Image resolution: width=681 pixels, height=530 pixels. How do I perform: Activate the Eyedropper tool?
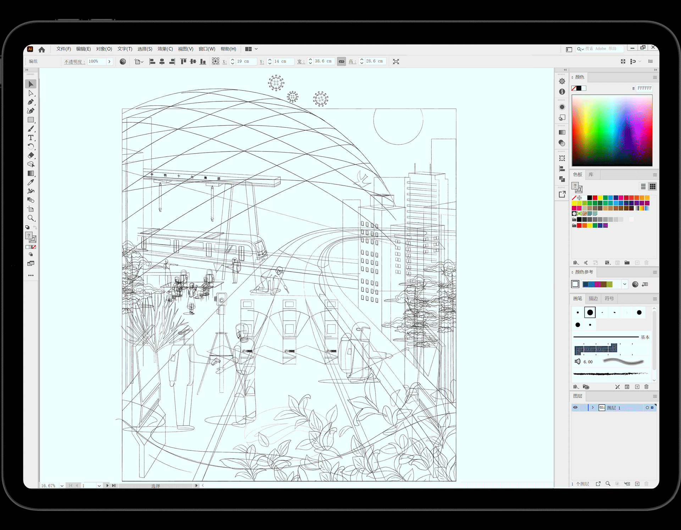click(31, 182)
